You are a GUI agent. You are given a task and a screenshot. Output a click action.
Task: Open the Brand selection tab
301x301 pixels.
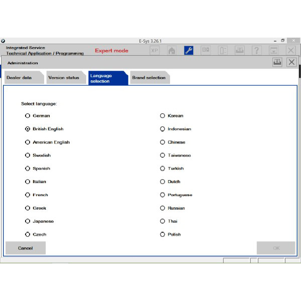[x=148, y=78]
